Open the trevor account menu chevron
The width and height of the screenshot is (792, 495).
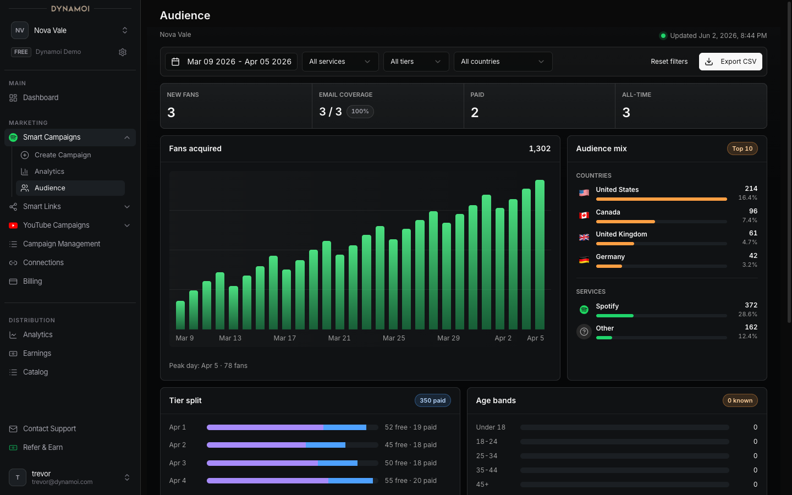(x=127, y=477)
